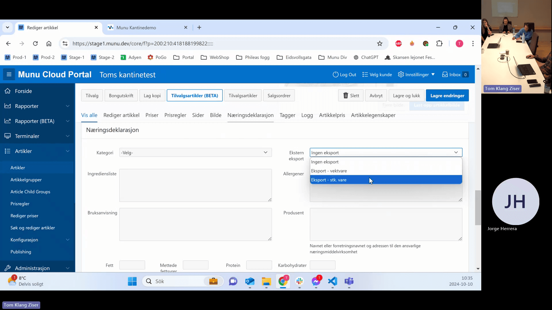Click the Produsent text area

[x=386, y=224]
